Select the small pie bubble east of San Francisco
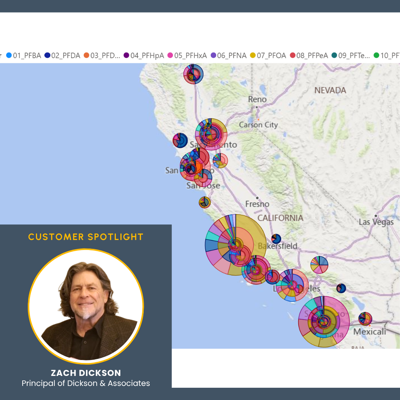Screen dimensions: 400x400 coord(220,160)
